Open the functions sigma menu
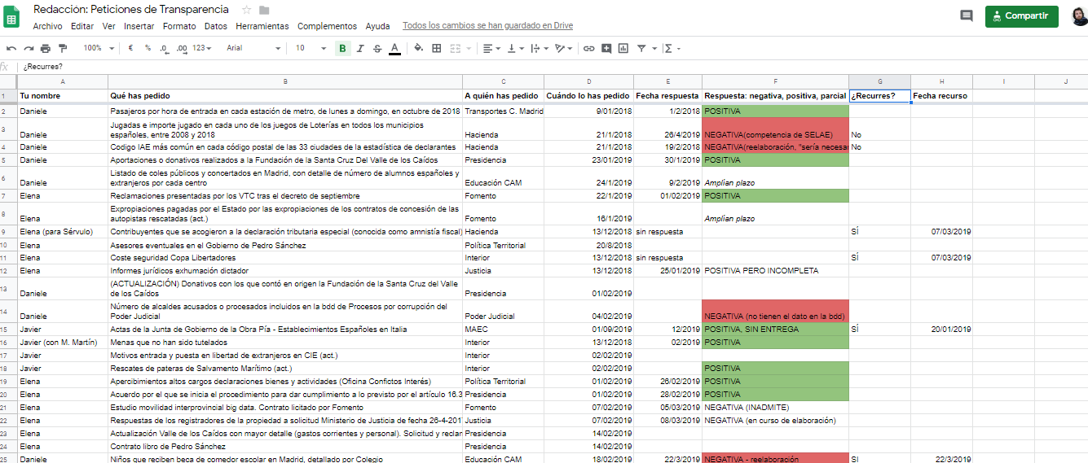Screen dimensions: 1088x463 click(672, 49)
